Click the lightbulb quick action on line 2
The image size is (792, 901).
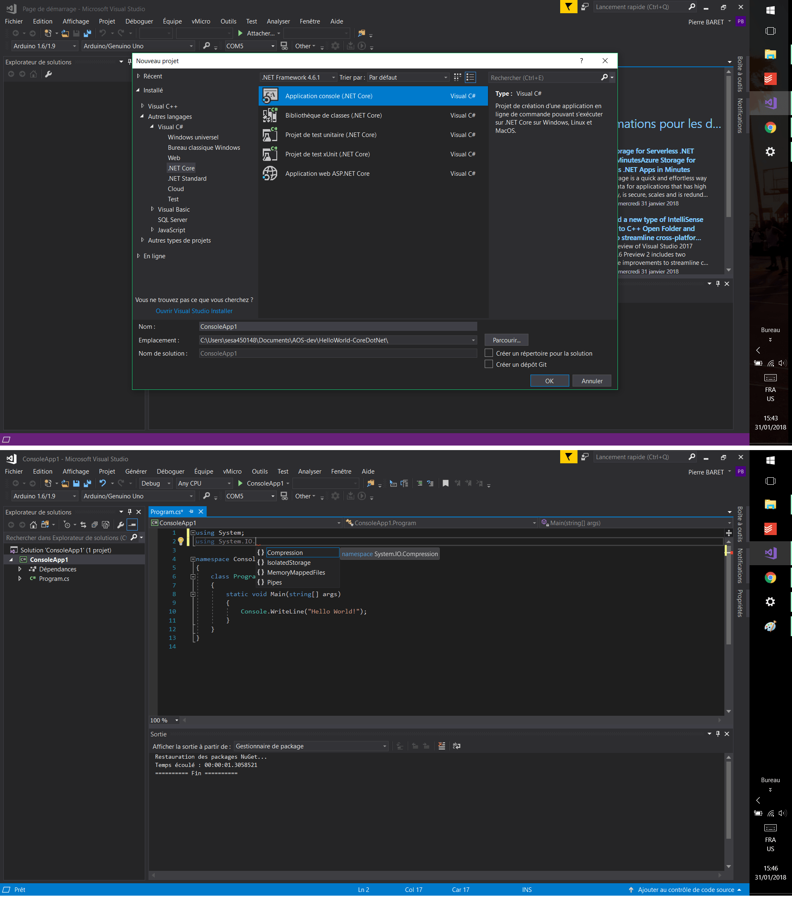(181, 542)
